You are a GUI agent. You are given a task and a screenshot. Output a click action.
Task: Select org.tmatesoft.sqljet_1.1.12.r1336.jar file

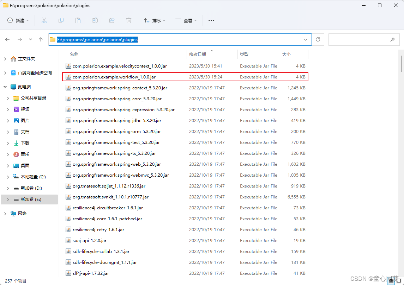[109, 186]
